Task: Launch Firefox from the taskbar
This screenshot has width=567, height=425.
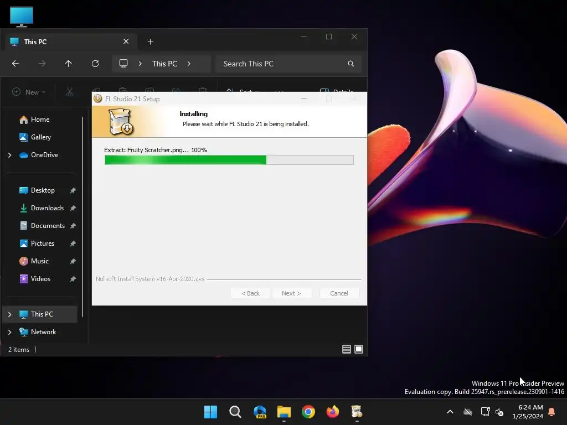Action: (x=333, y=412)
